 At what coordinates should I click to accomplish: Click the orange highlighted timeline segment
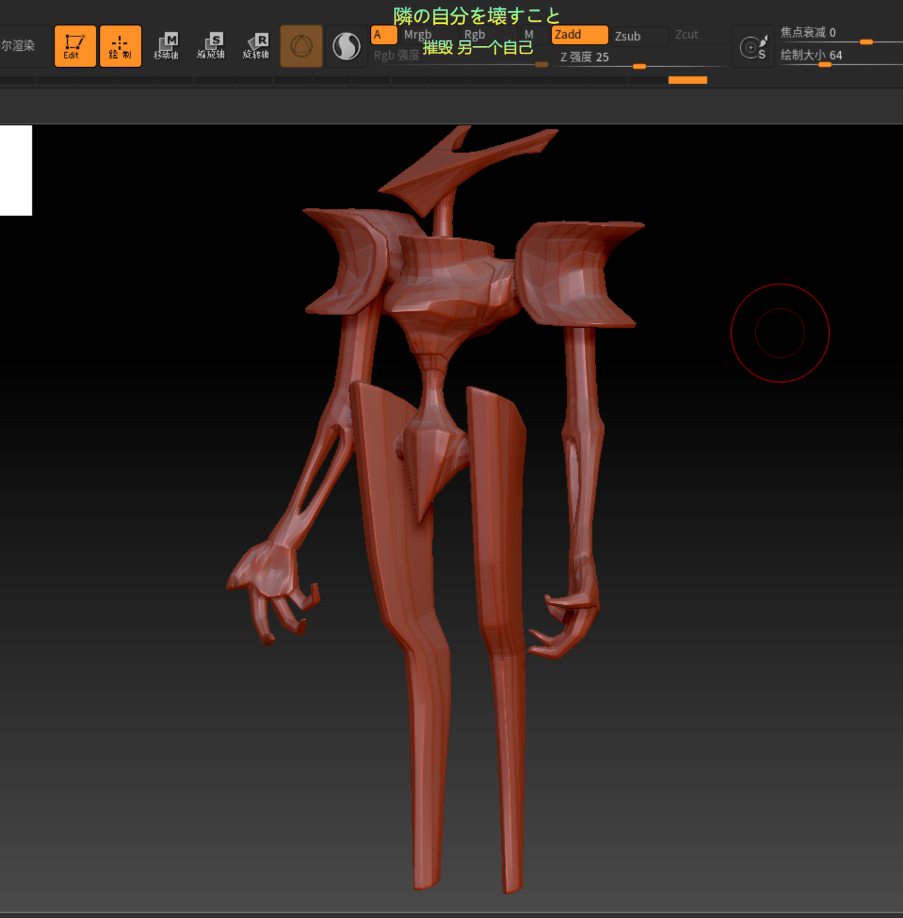pos(687,80)
